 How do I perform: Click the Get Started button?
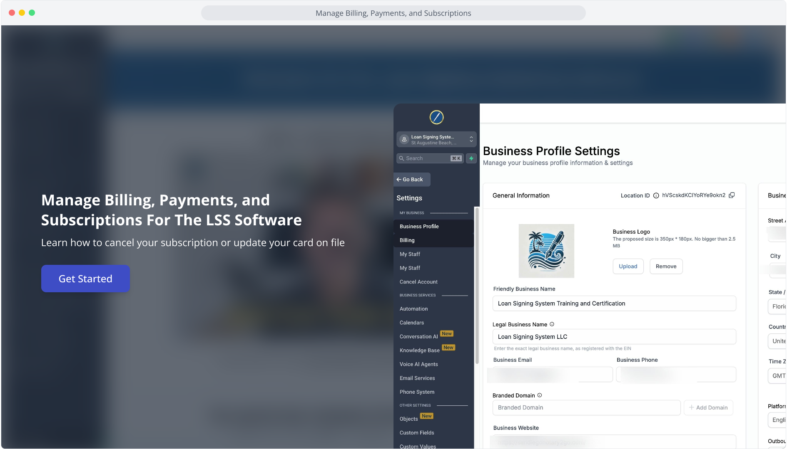pyautogui.click(x=85, y=279)
